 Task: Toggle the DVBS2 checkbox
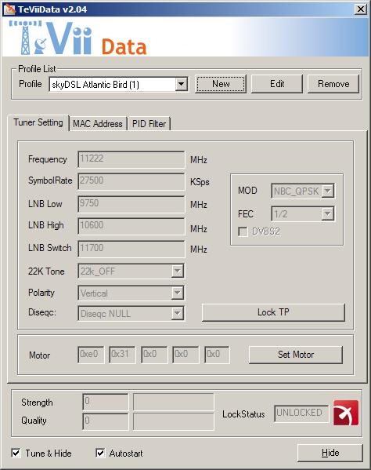(243, 231)
